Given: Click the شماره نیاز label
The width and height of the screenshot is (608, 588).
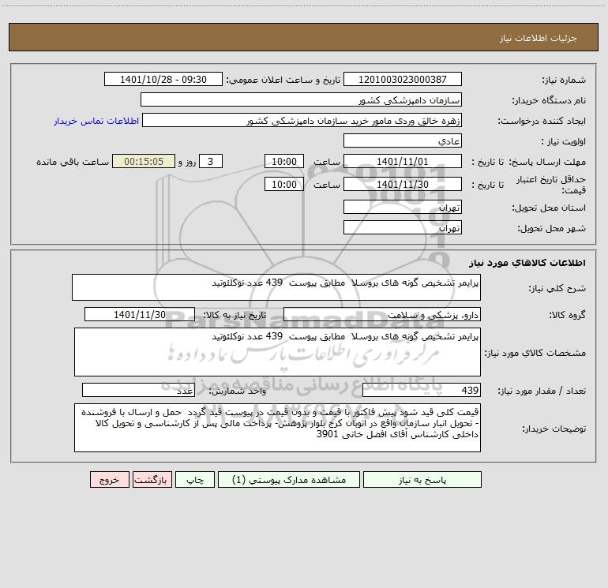Looking at the screenshot, I should coord(564,81).
